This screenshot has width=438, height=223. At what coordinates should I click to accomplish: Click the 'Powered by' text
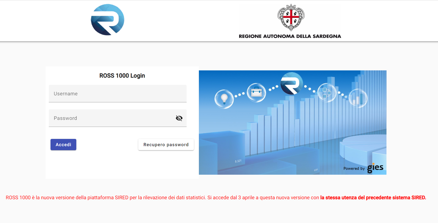point(354,168)
